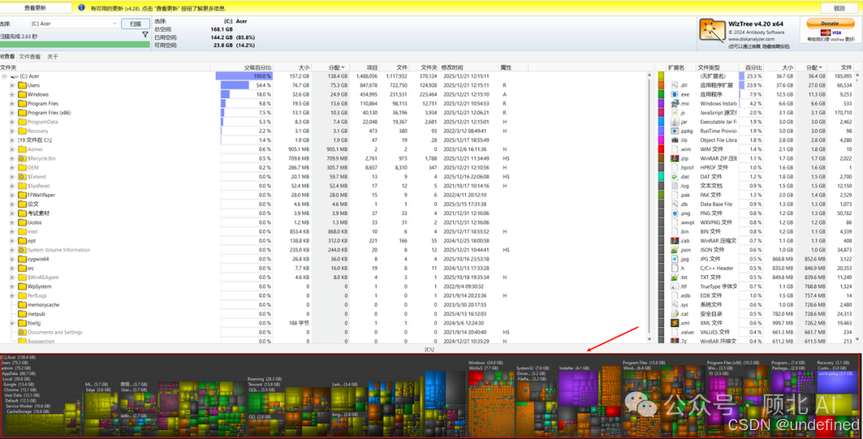The image size is (863, 439).
Task: Expand the Windows folder node
Action: pyautogui.click(x=12, y=94)
